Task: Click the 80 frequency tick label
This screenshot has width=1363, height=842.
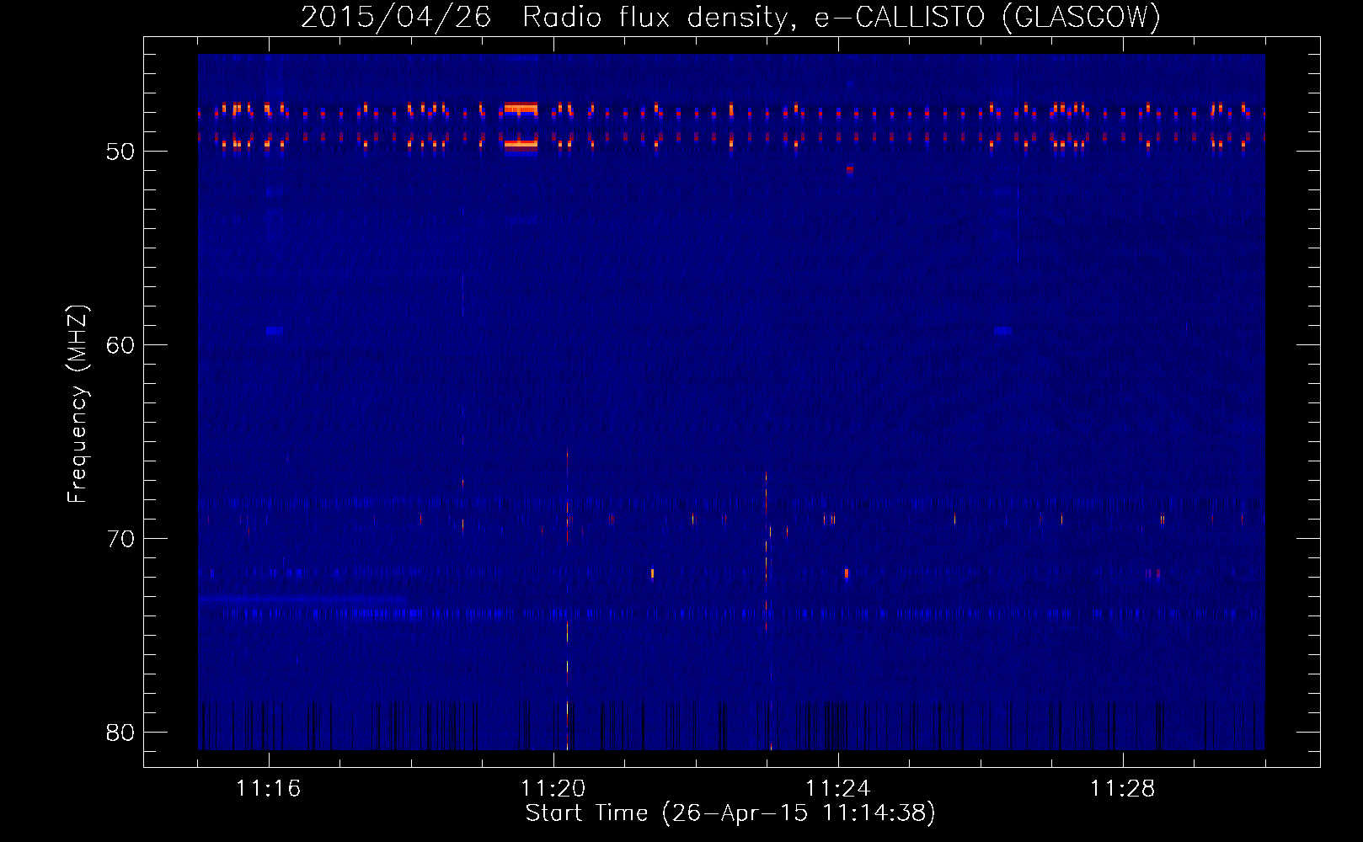Action: (121, 733)
